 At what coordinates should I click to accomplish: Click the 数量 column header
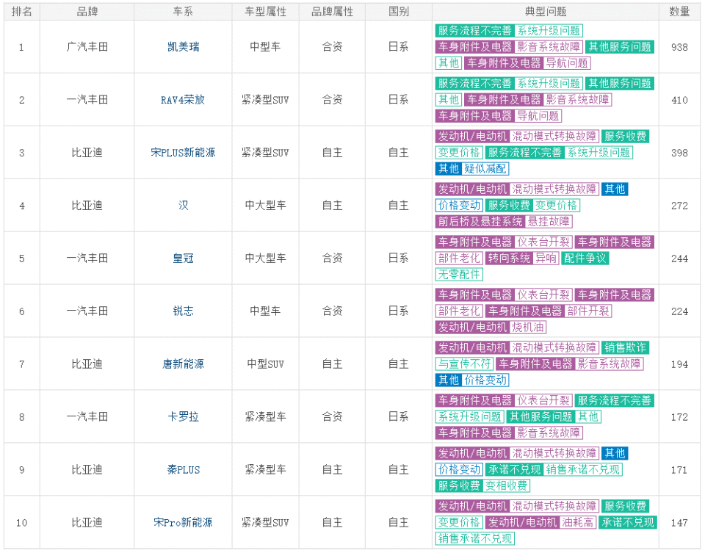(x=679, y=12)
